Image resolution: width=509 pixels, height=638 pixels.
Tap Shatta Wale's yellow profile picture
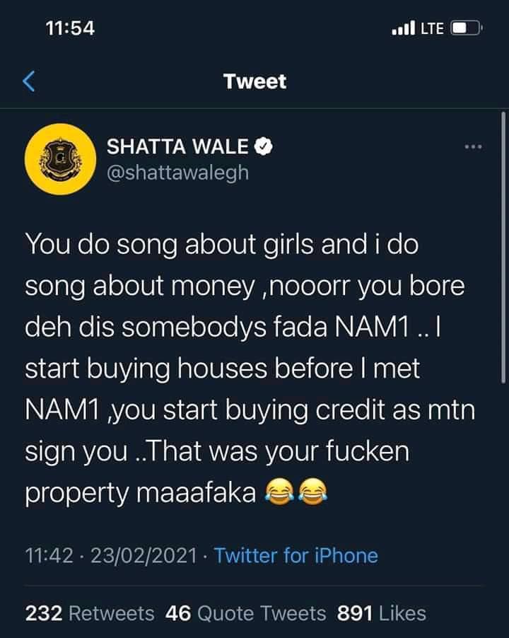60,160
